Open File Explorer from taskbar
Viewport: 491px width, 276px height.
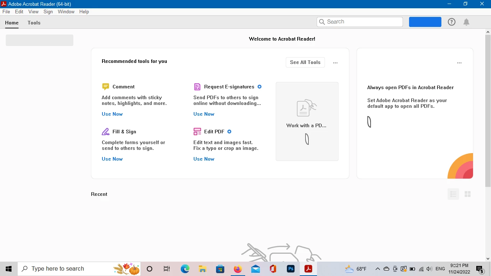coord(202,269)
